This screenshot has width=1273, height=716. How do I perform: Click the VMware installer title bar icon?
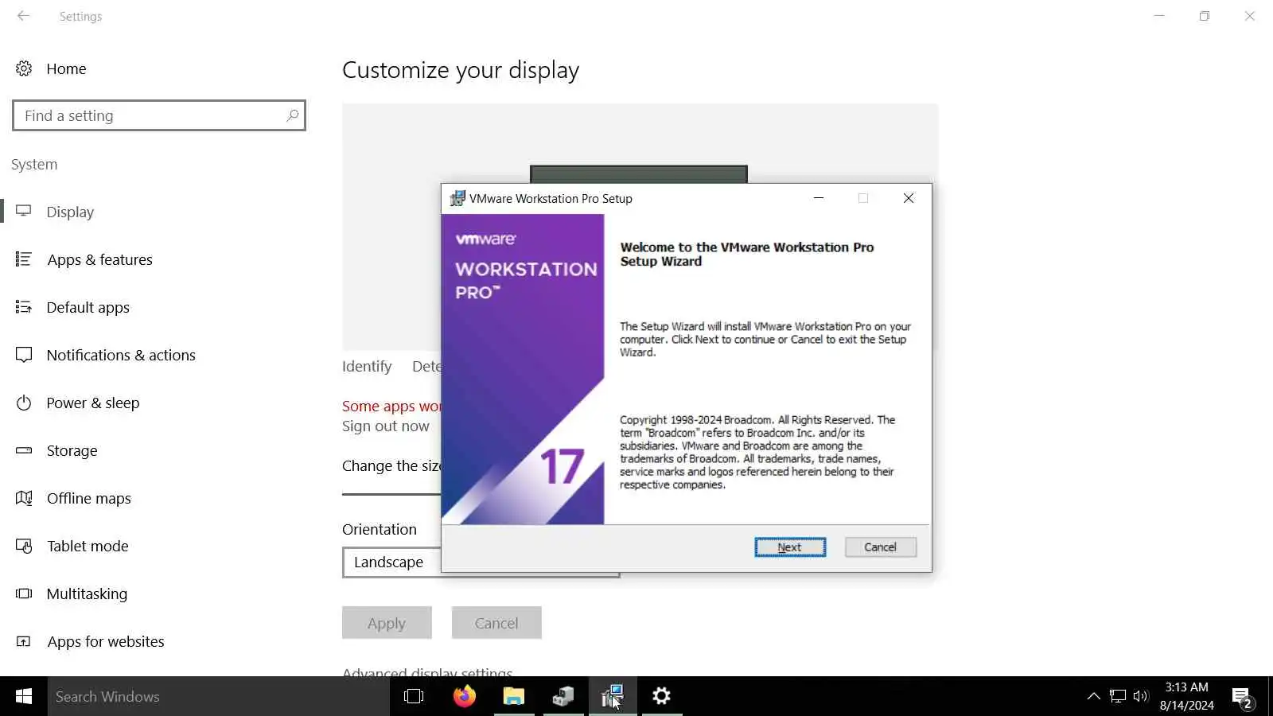point(457,198)
